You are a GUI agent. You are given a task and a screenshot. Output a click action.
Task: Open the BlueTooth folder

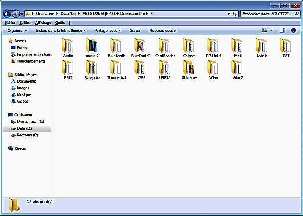(117, 48)
